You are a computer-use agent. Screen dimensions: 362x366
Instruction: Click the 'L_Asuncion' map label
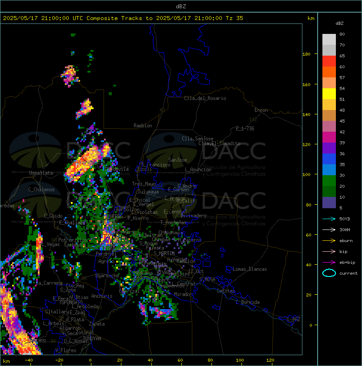(x=198, y=170)
